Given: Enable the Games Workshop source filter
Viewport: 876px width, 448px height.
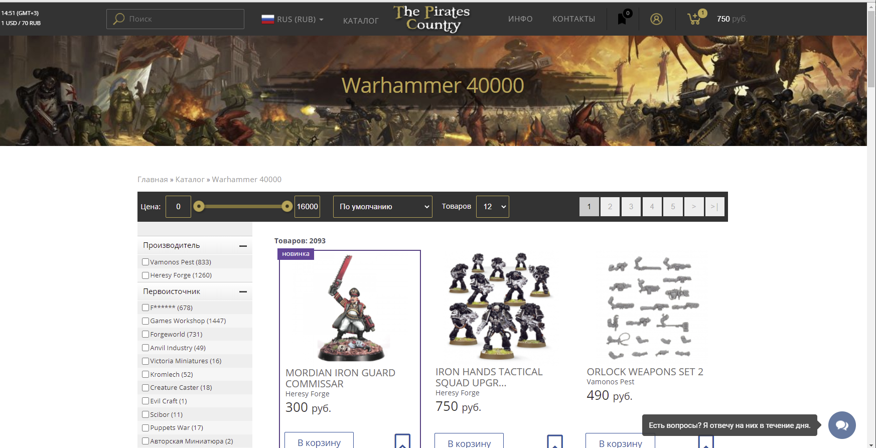Looking at the screenshot, I should [145, 321].
